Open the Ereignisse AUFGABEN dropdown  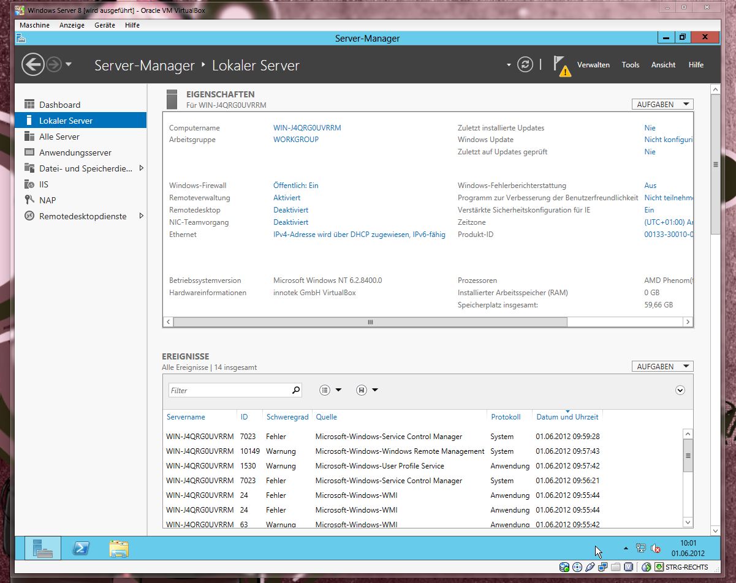[x=662, y=367]
